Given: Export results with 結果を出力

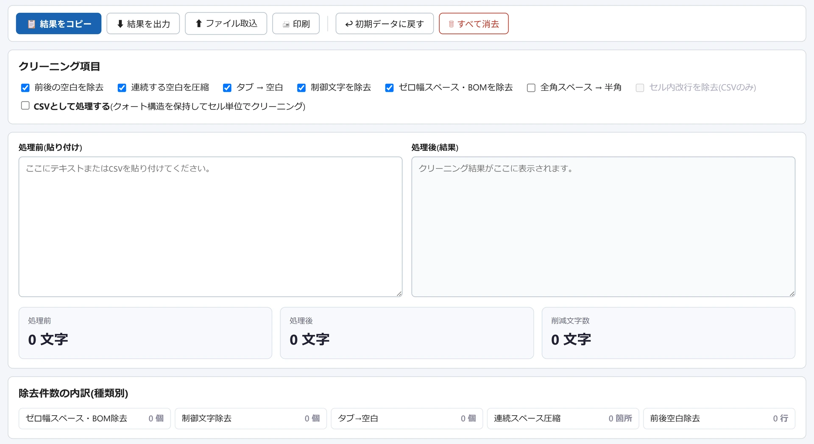Looking at the screenshot, I should pos(143,24).
